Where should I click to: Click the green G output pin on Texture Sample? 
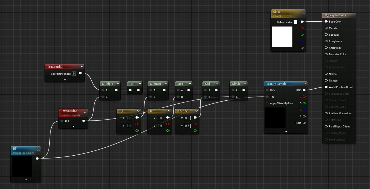click(304, 103)
